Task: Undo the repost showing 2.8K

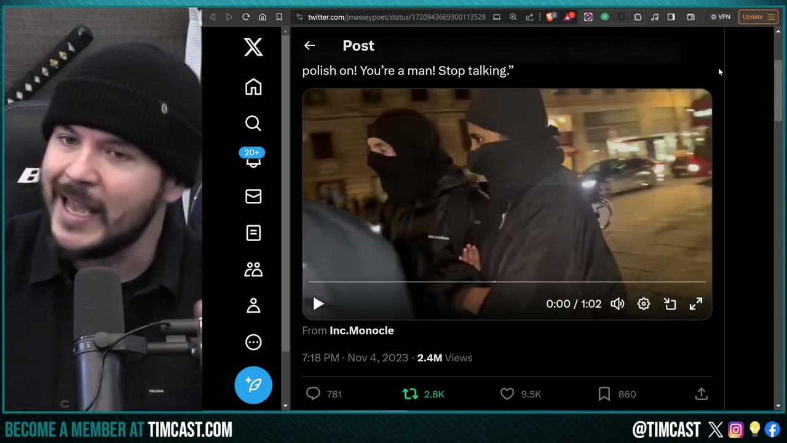Action: [x=423, y=394]
